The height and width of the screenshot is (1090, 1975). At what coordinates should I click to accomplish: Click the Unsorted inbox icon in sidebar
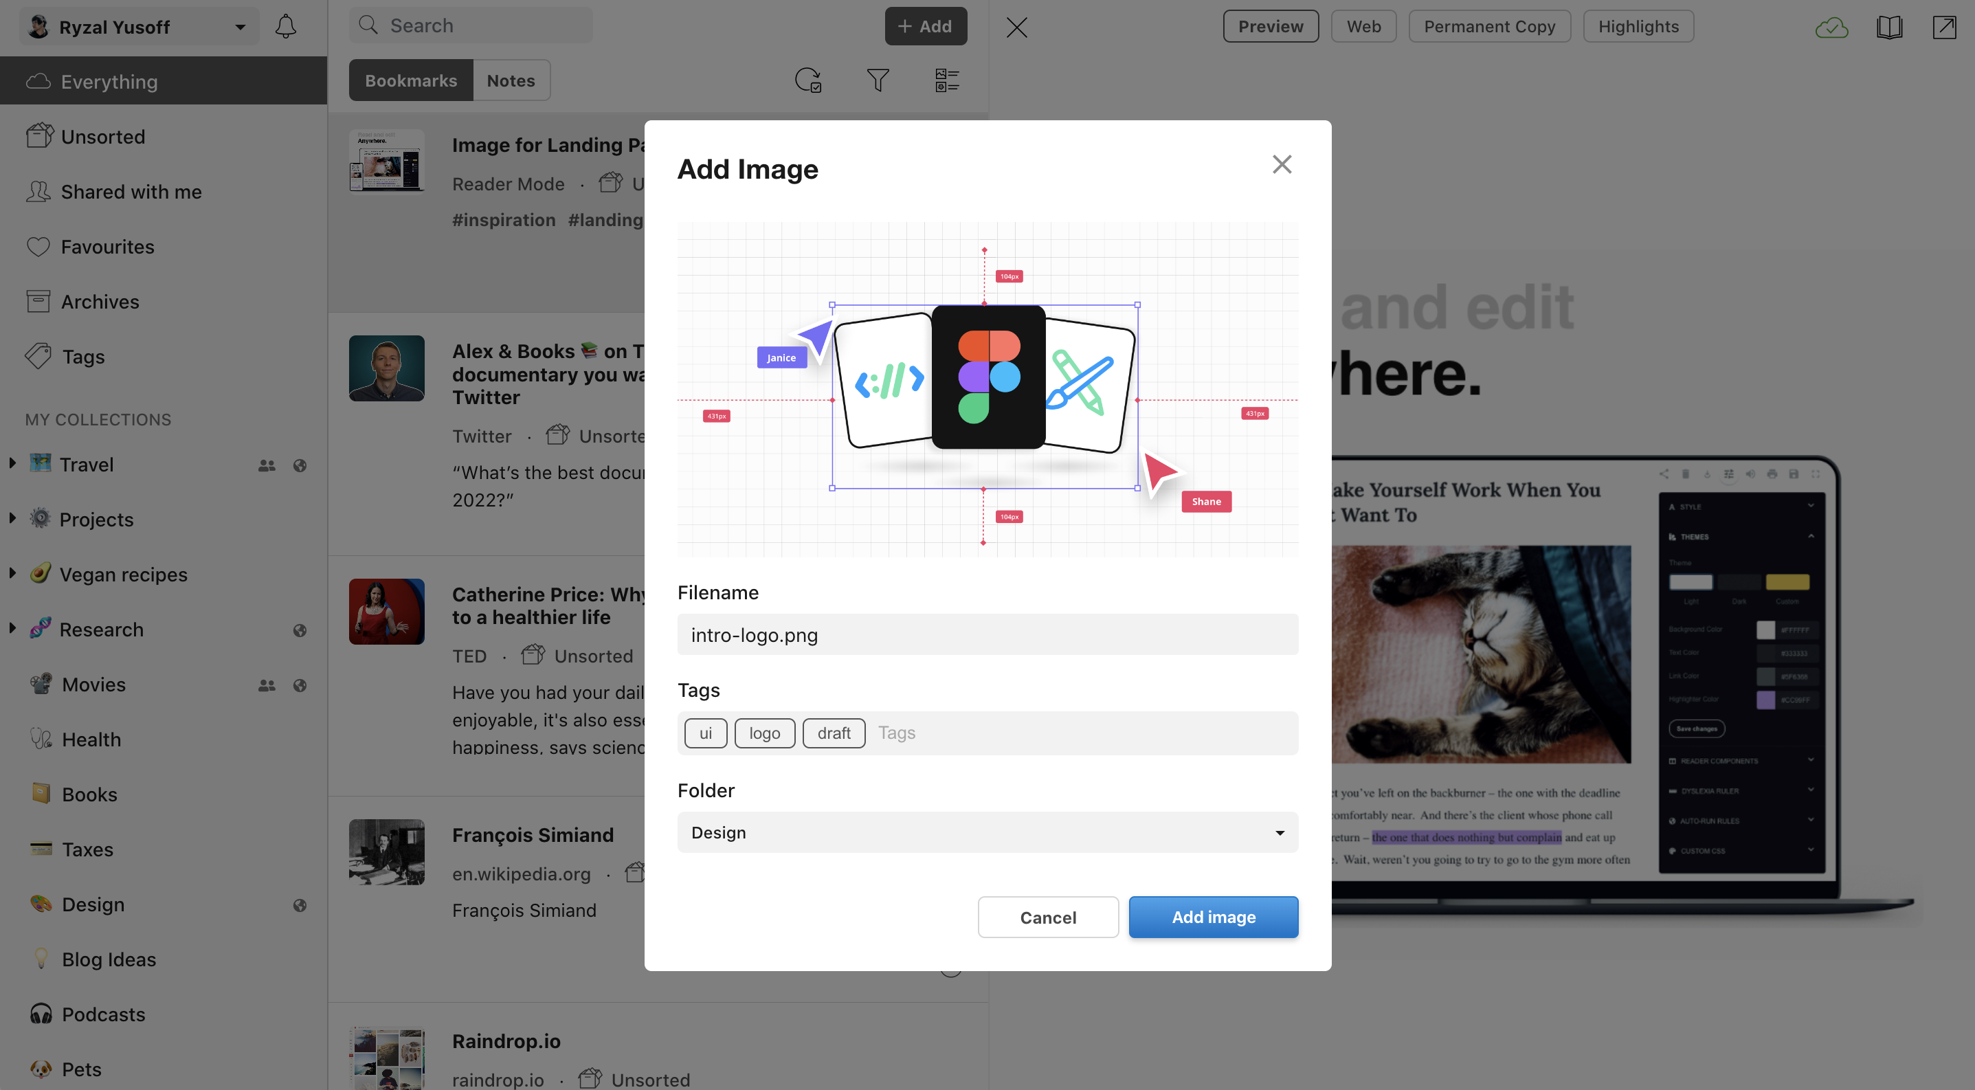coord(39,135)
